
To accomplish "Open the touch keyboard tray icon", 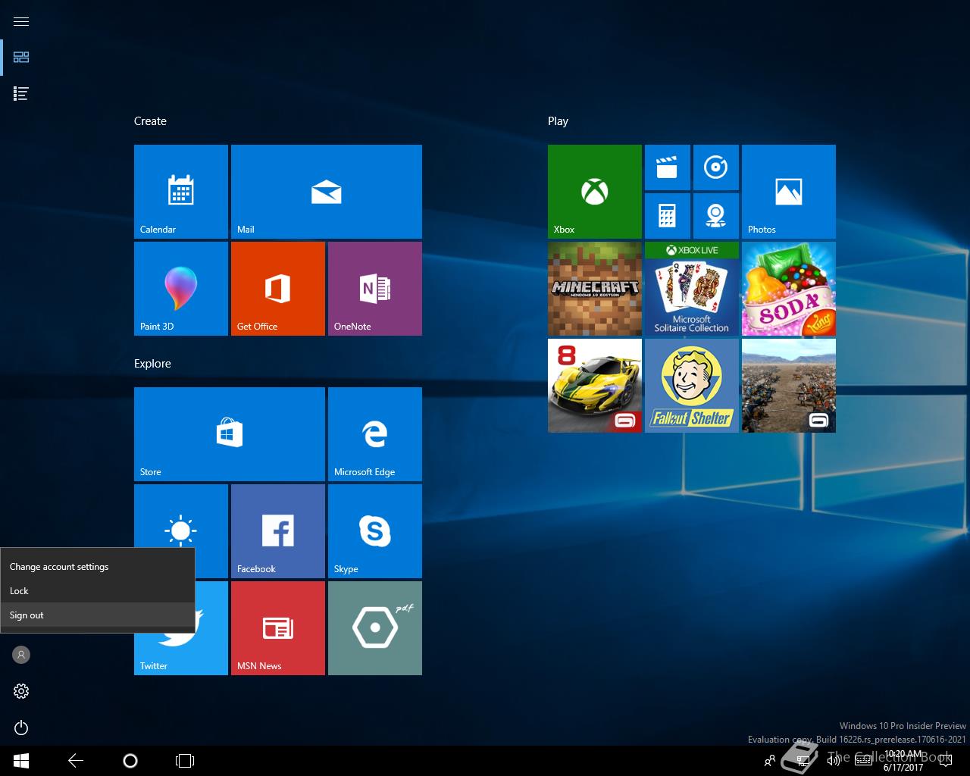I will 863,761.
